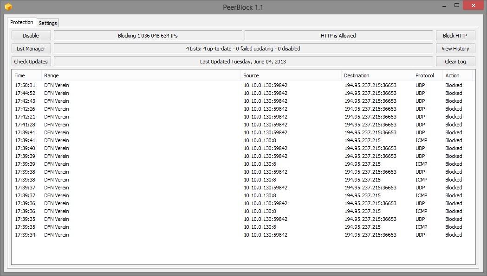Sort by the Range column header

141,75
